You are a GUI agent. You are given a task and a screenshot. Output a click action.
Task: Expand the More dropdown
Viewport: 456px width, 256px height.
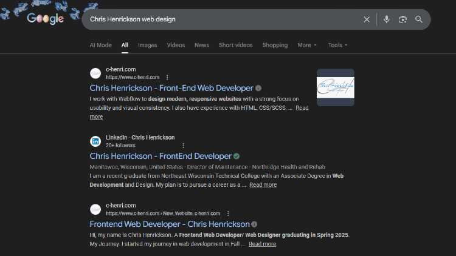pos(307,45)
